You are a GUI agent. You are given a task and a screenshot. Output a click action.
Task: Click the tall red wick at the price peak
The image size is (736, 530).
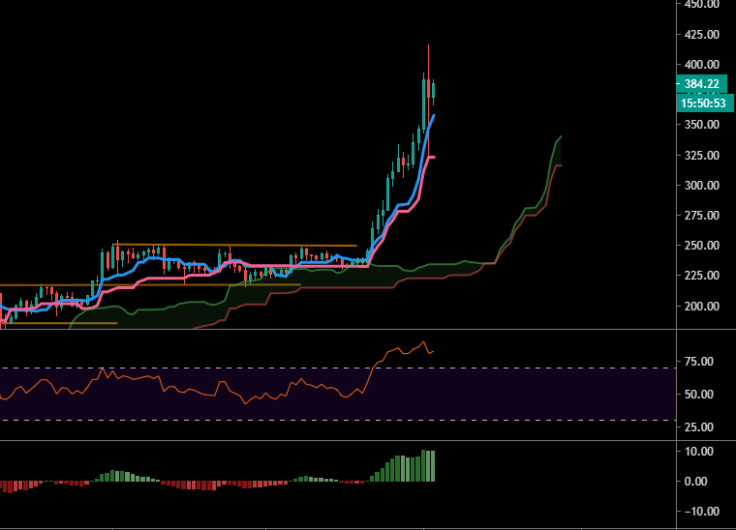(x=428, y=58)
